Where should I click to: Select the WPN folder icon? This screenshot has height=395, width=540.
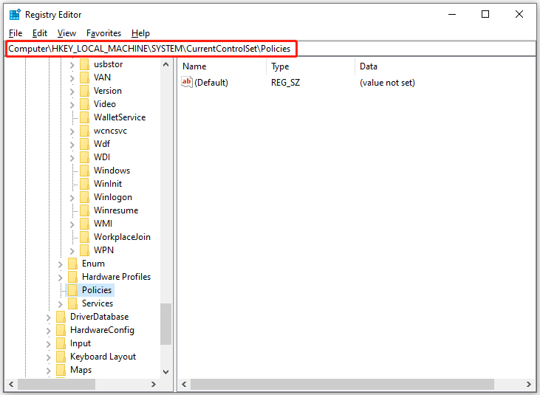(84, 250)
